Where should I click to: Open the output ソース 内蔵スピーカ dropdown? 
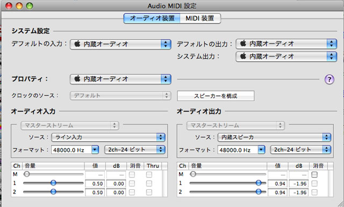click(x=274, y=137)
